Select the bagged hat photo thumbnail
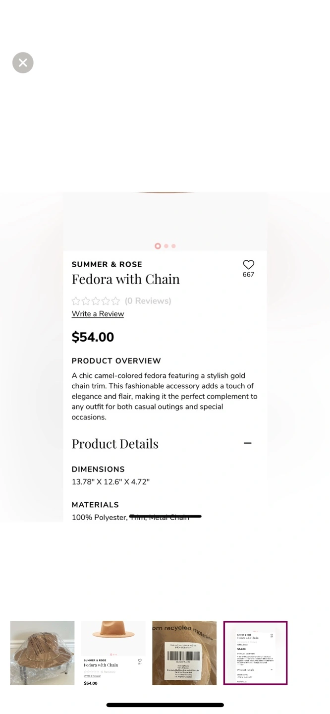 [43, 653]
